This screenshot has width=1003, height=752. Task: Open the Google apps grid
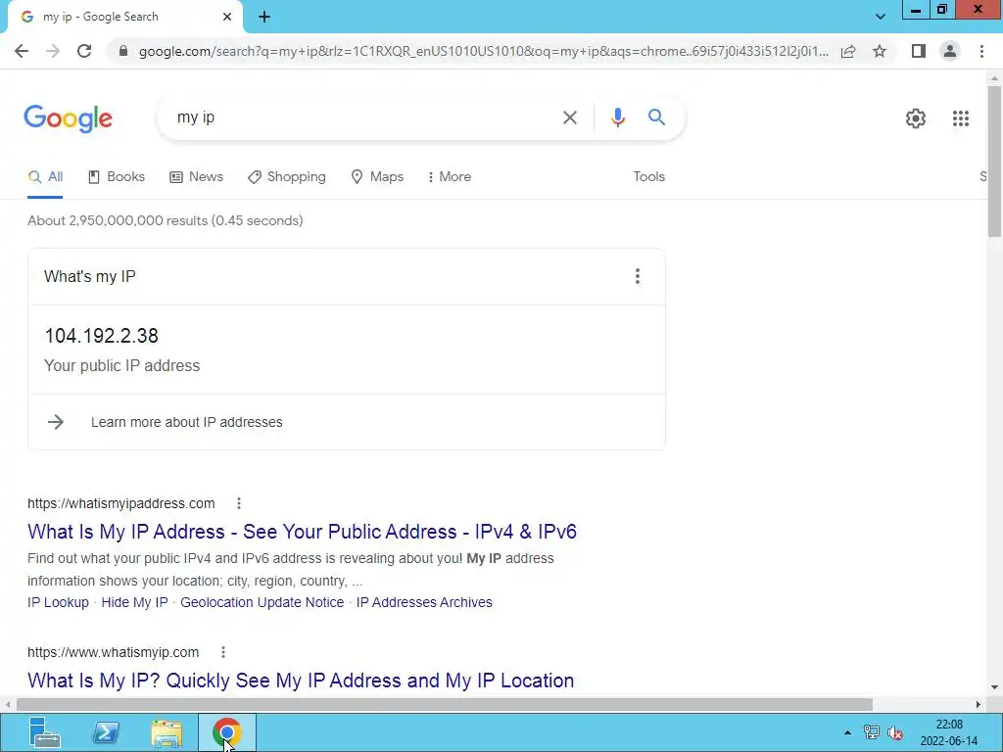tap(960, 118)
